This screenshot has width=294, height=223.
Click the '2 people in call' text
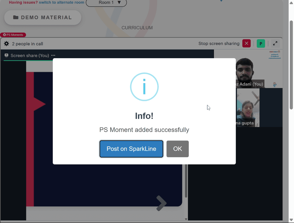28,44
